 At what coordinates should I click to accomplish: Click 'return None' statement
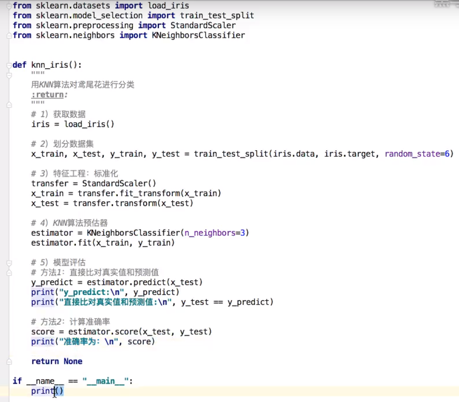pos(57,361)
